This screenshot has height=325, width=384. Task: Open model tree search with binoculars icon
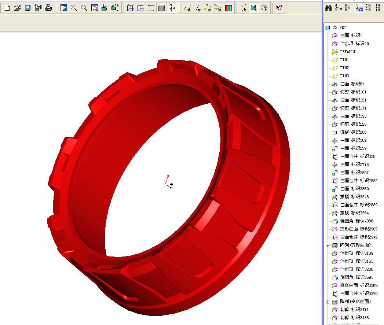pos(328,8)
